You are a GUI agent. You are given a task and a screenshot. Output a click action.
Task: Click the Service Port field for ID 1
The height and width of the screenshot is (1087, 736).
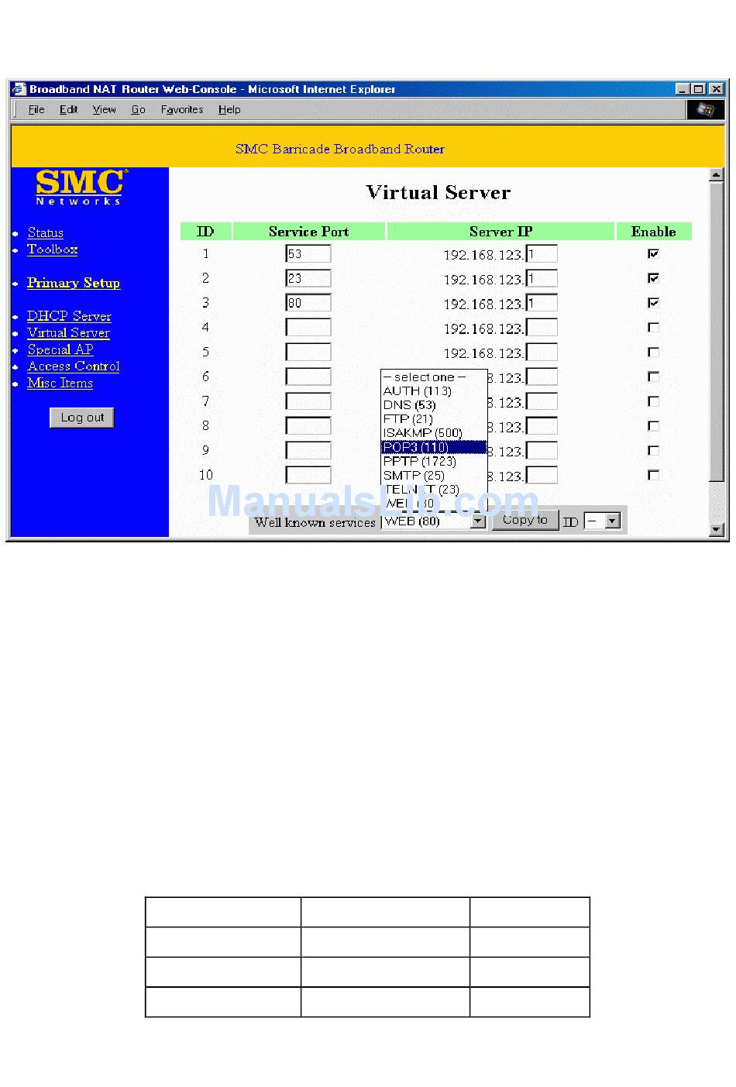[308, 254]
